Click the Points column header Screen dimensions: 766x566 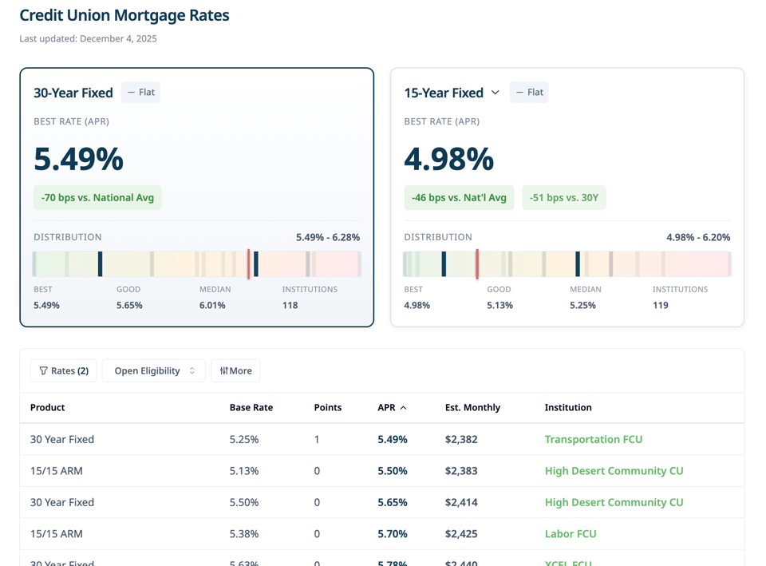327,407
